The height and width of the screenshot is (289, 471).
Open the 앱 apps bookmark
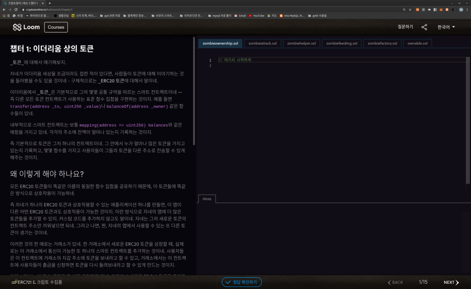pyautogui.click(x=6, y=16)
